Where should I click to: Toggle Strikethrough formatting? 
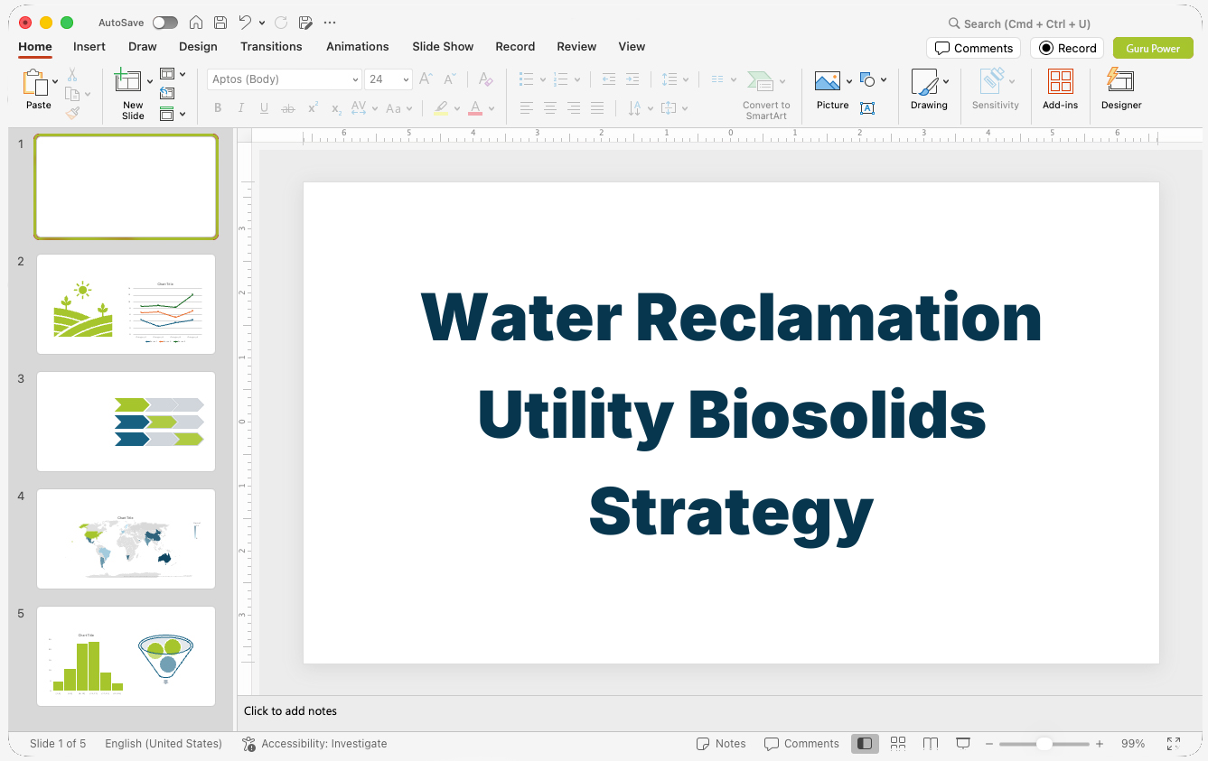[288, 108]
